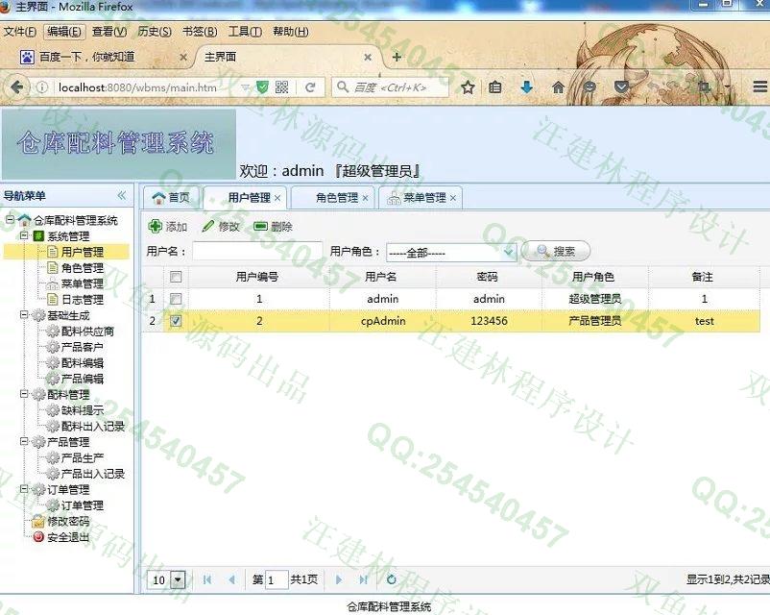Viewport: 770px width, 615px height.
Task: Check the admin row checkbox
Action: click(x=176, y=299)
